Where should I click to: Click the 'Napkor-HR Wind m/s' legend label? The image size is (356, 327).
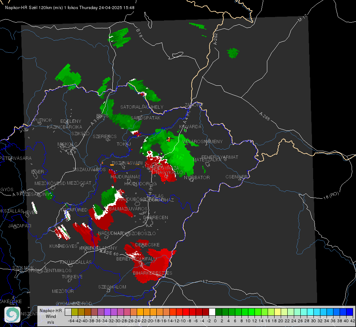(51, 316)
